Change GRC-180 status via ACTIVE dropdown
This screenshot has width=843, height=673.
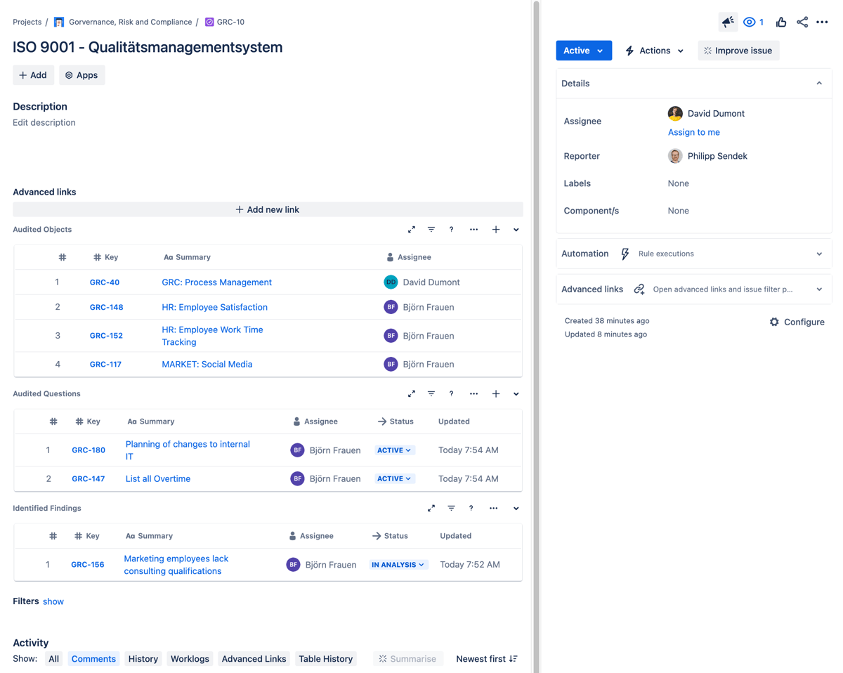click(x=394, y=450)
